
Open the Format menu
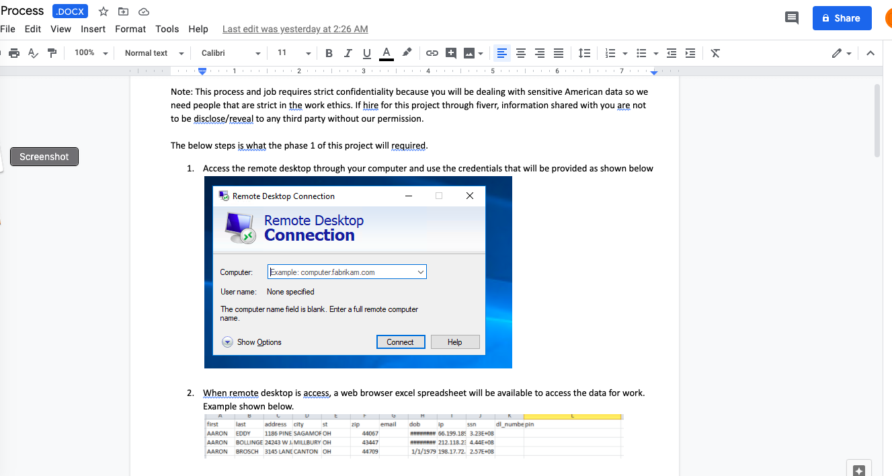(x=130, y=29)
